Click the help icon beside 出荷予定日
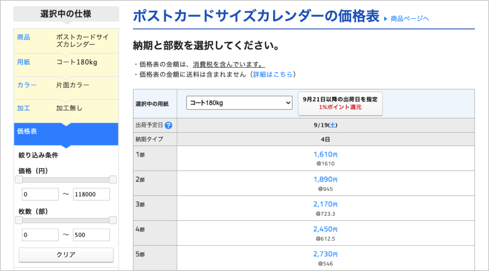The height and width of the screenshot is (271, 489). pos(169,125)
